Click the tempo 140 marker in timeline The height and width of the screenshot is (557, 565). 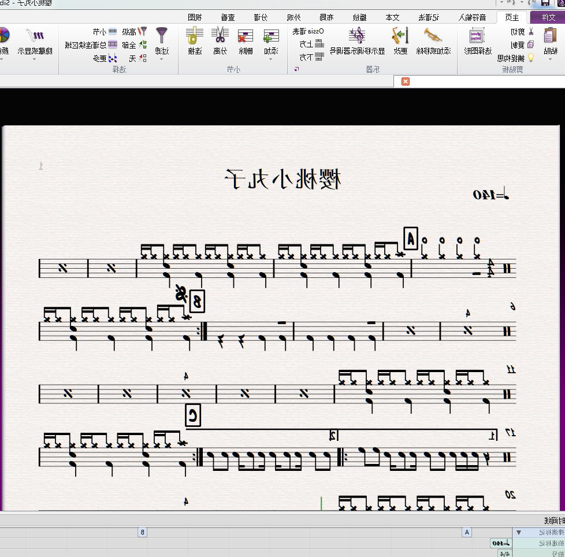point(500,543)
